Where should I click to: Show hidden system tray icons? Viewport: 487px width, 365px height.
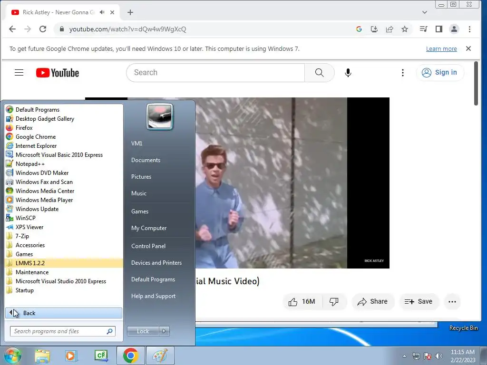pos(404,356)
